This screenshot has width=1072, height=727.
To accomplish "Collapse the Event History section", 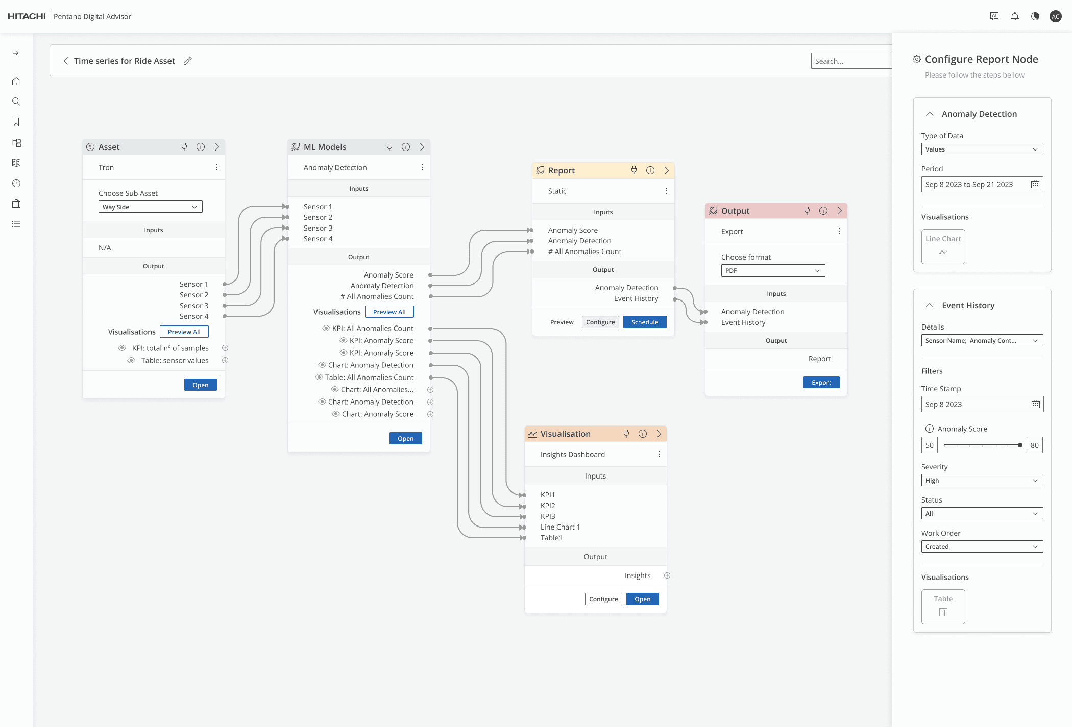I will [x=930, y=305].
